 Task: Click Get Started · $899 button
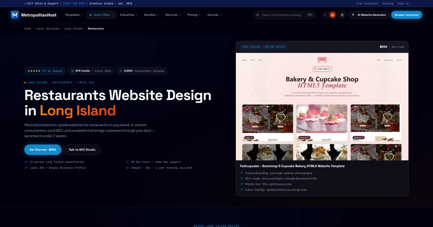pyautogui.click(x=43, y=150)
